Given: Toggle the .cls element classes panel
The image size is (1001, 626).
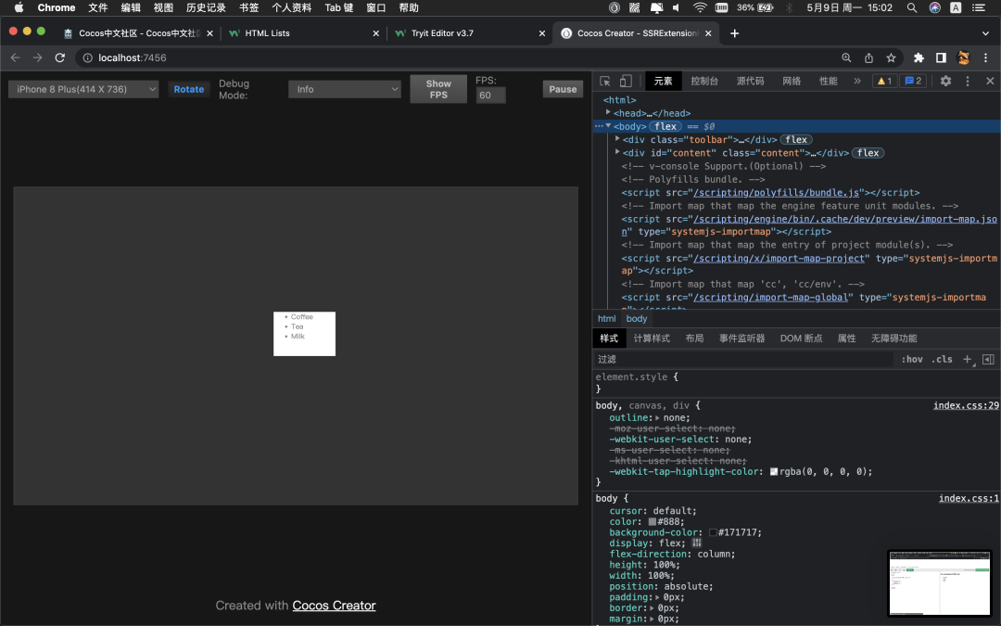Looking at the screenshot, I should click(x=943, y=359).
